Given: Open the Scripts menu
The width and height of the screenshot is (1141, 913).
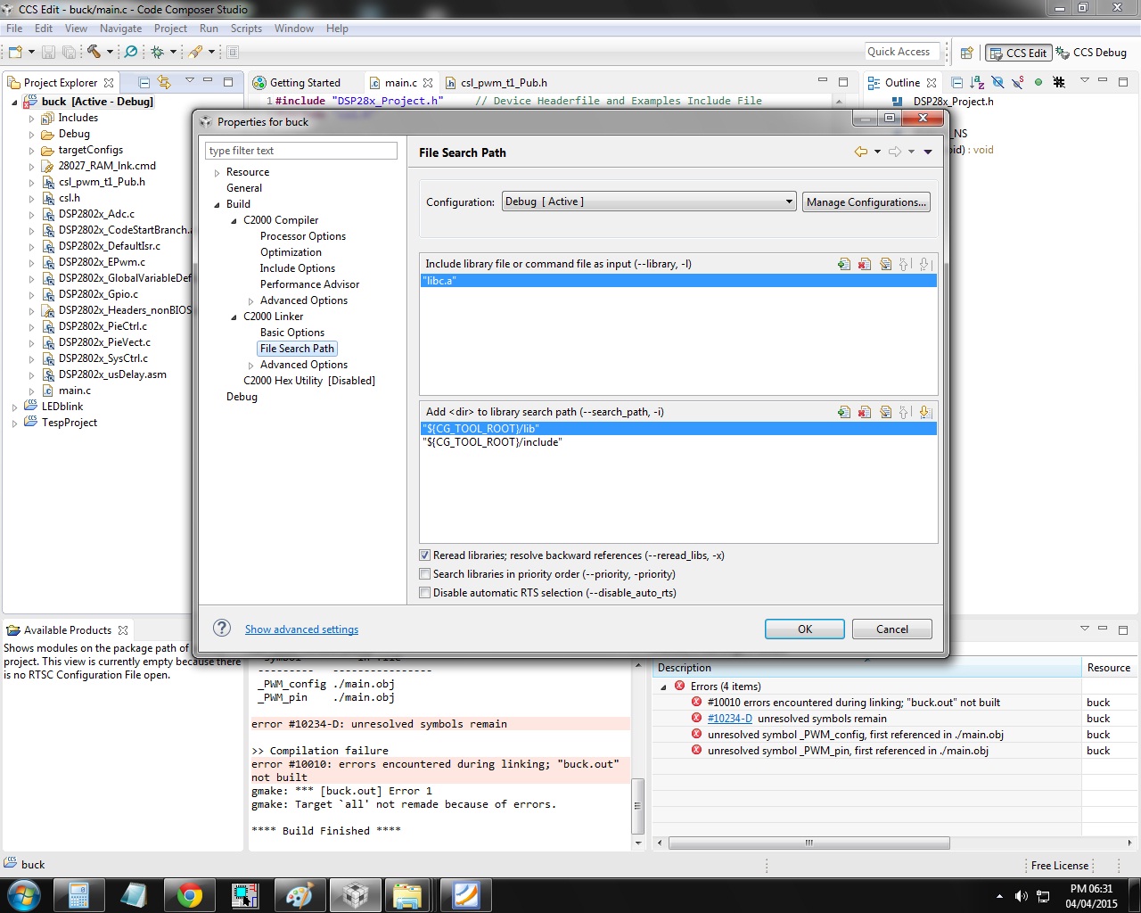Looking at the screenshot, I should point(246,29).
